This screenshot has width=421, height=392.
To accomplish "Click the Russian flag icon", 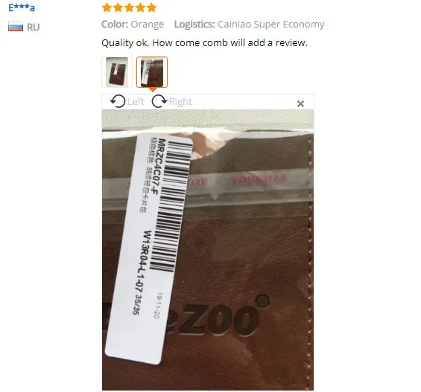I will tap(16, 27).
